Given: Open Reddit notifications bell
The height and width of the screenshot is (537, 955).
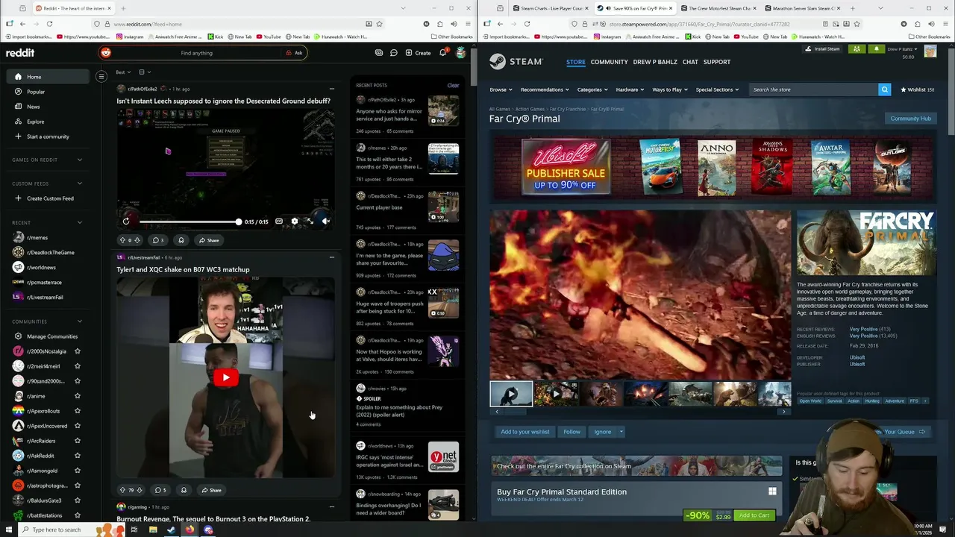Looking at the screenshot, I should (x=443, y=52).
